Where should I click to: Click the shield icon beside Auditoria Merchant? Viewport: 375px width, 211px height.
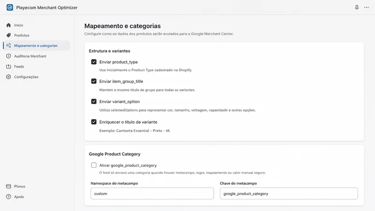point(8,56)
